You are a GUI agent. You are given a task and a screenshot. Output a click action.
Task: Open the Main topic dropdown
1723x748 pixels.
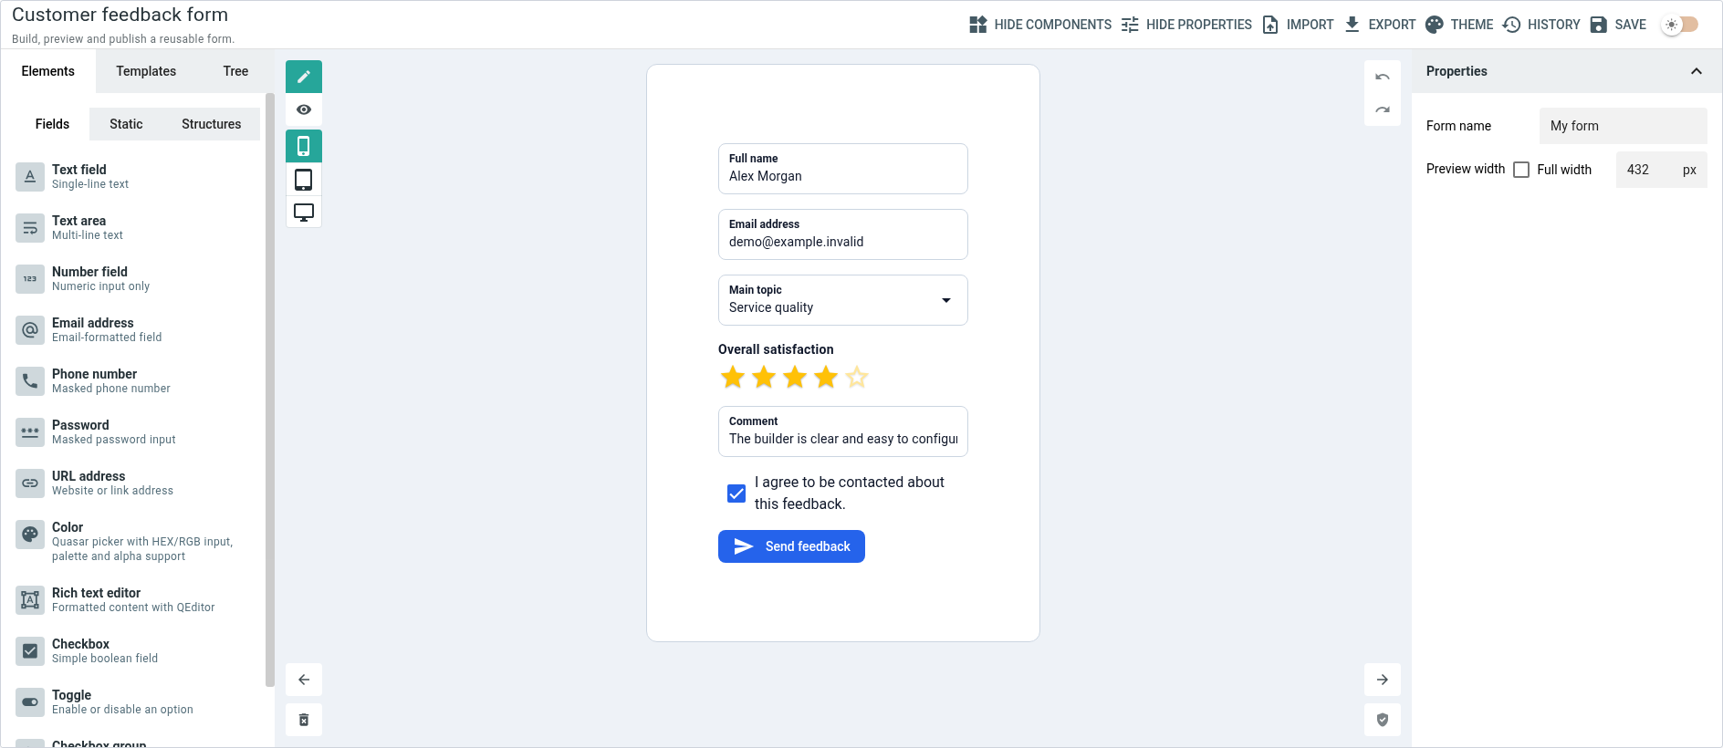pyautogui.click(x=843, y=300)
